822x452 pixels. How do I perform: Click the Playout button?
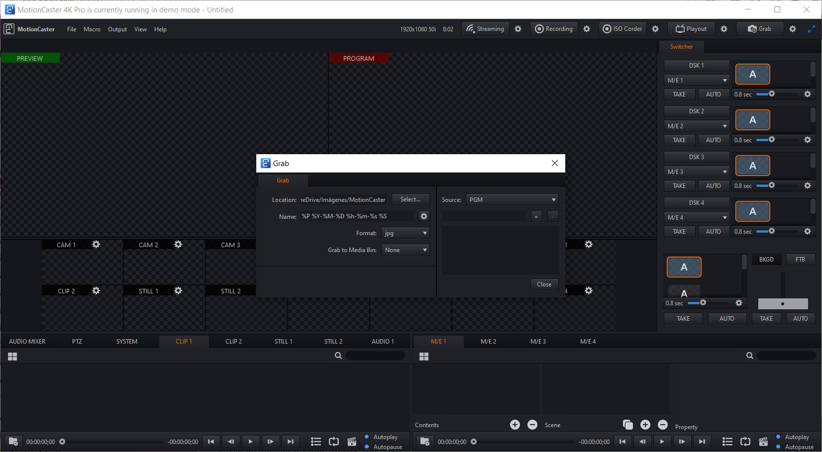691,29
